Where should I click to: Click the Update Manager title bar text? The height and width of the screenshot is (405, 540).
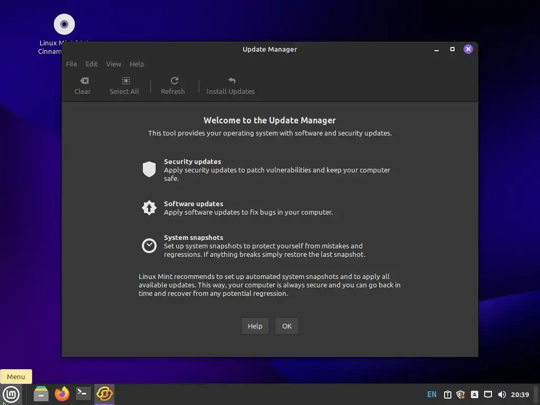tap(269, 49)
